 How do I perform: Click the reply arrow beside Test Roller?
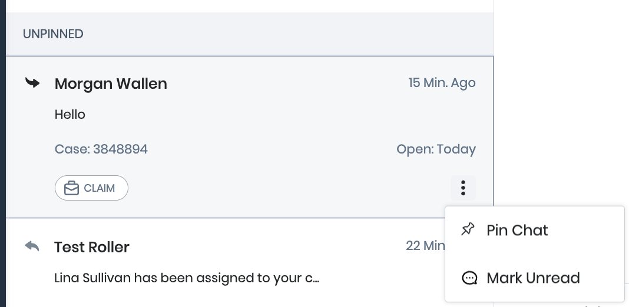pos(32,246)
